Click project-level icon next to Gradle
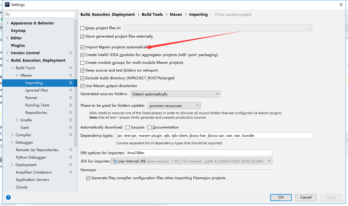The height and width of the screenshot is (206, 348). point(71,120)
